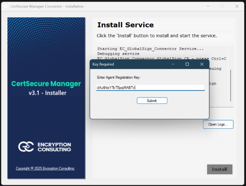Click the 'Key Required' dialog title
The width and height of the screenshot is (246, 186).
(x=103, y=64)
